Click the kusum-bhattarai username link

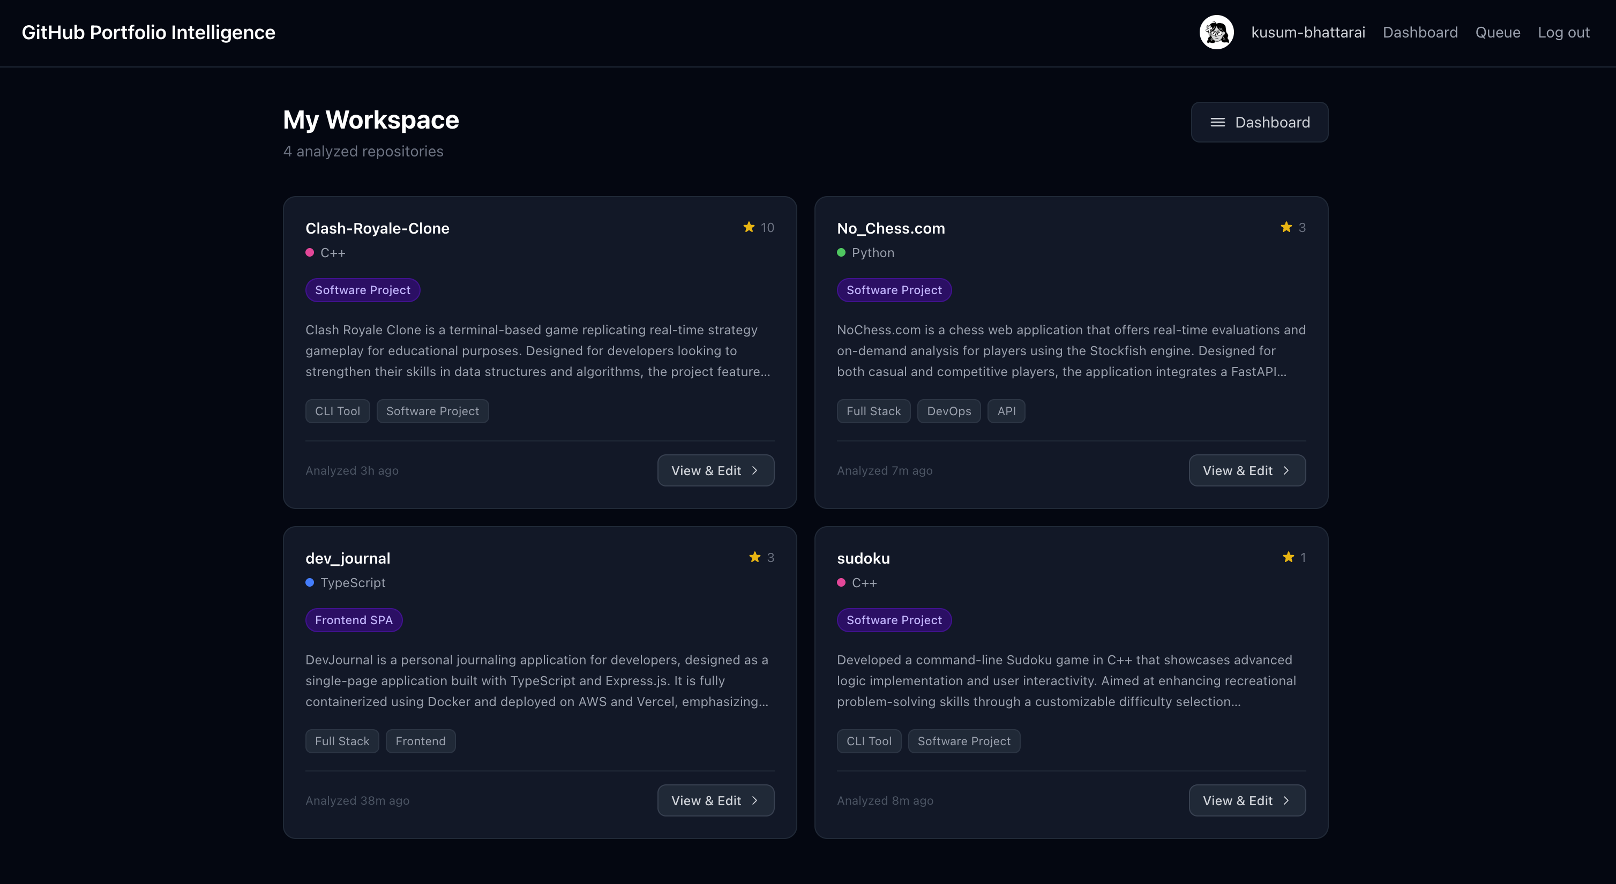point(1307,32)
